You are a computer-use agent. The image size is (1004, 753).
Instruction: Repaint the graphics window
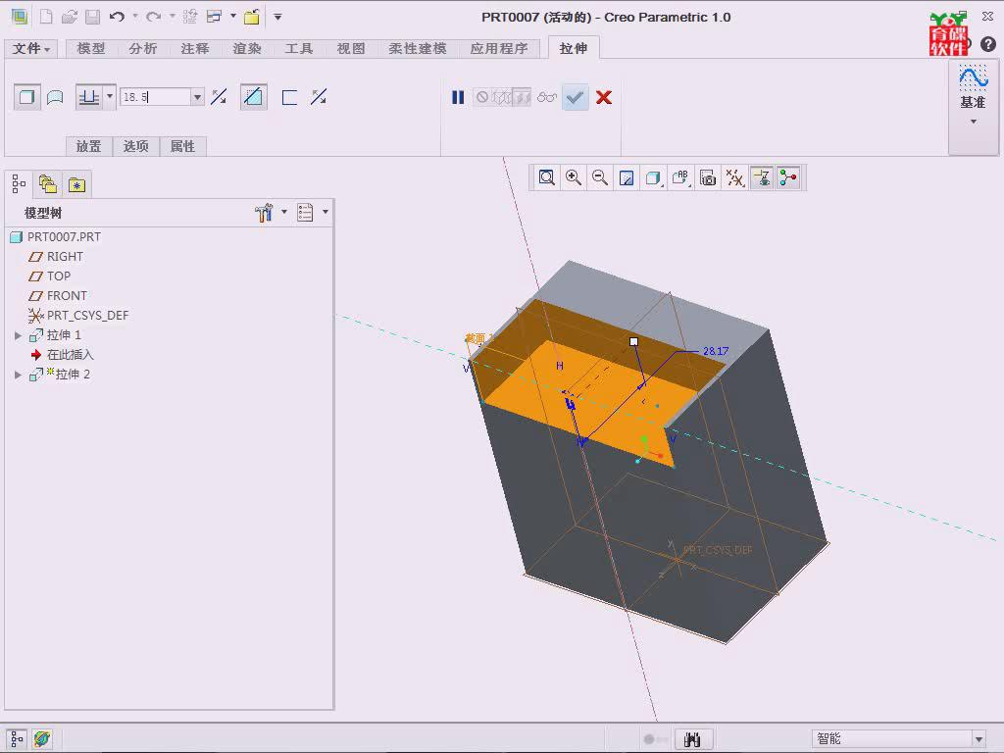click(x=627, y=177)
